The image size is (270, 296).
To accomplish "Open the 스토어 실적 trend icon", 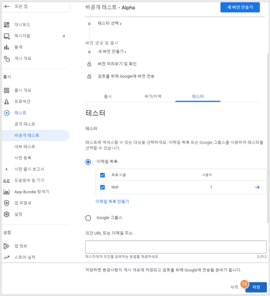I will coord(7,257).
